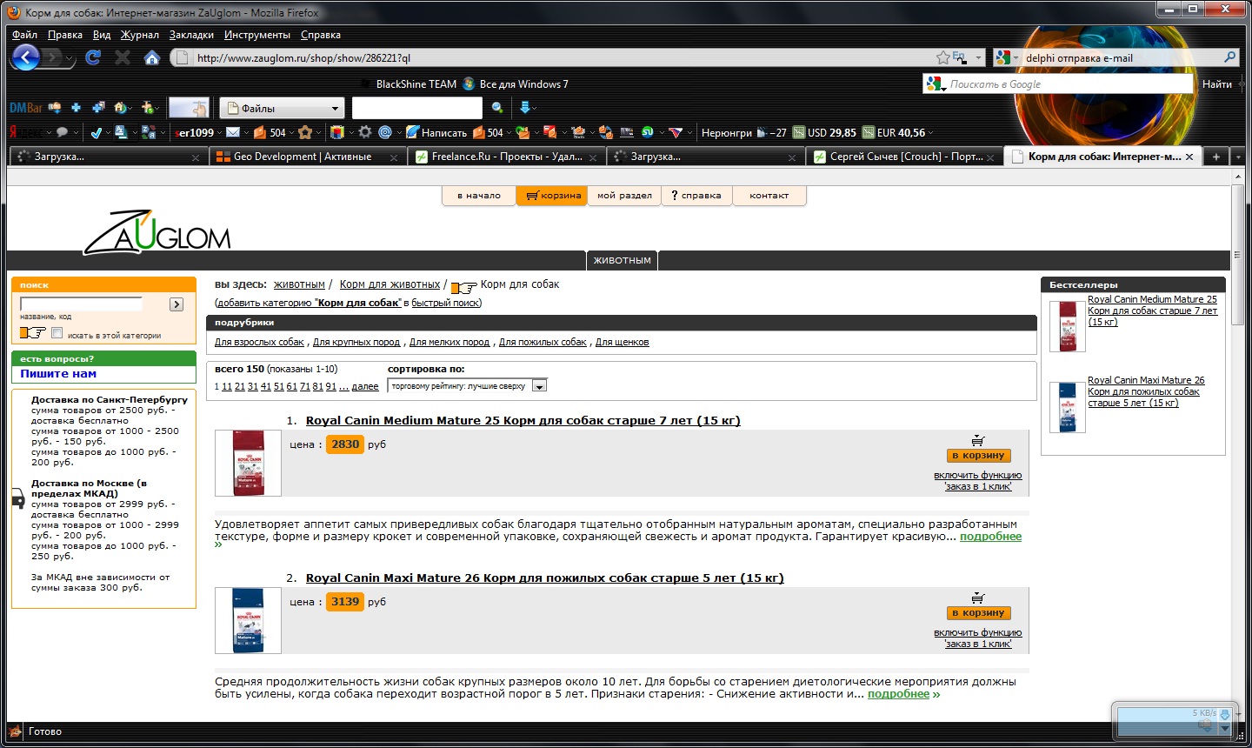This screenshot has height=748, width=1252.
Task: Reload the current page
Action: [x=93, y=57]
